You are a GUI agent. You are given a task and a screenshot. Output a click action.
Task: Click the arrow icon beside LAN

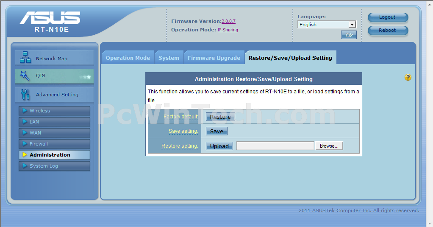(25, 122)
